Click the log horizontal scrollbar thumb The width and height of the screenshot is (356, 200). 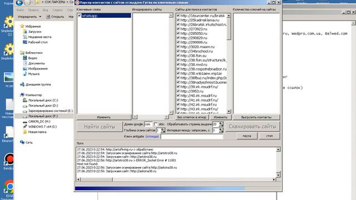click(96, 179)
